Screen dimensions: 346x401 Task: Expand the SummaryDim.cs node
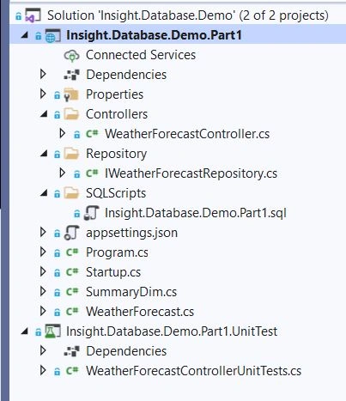point(43,291)
